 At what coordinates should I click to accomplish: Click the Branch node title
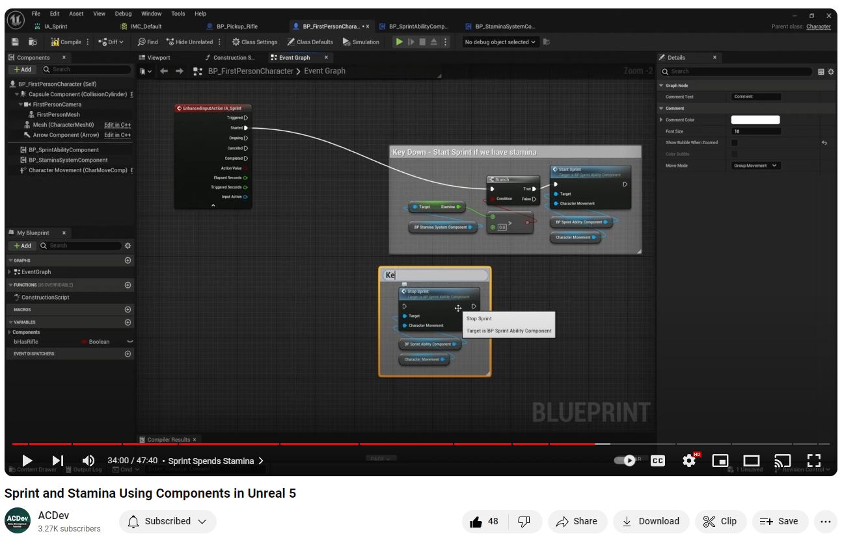pos(502,179)
